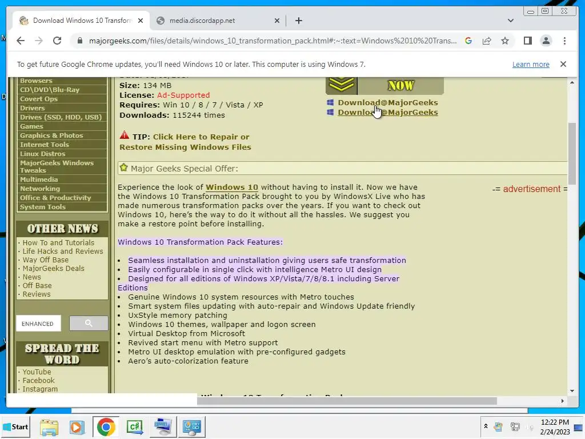Bookmark this page with star icon
This screenshot has height=439, width=585.
tap(505, 41)
